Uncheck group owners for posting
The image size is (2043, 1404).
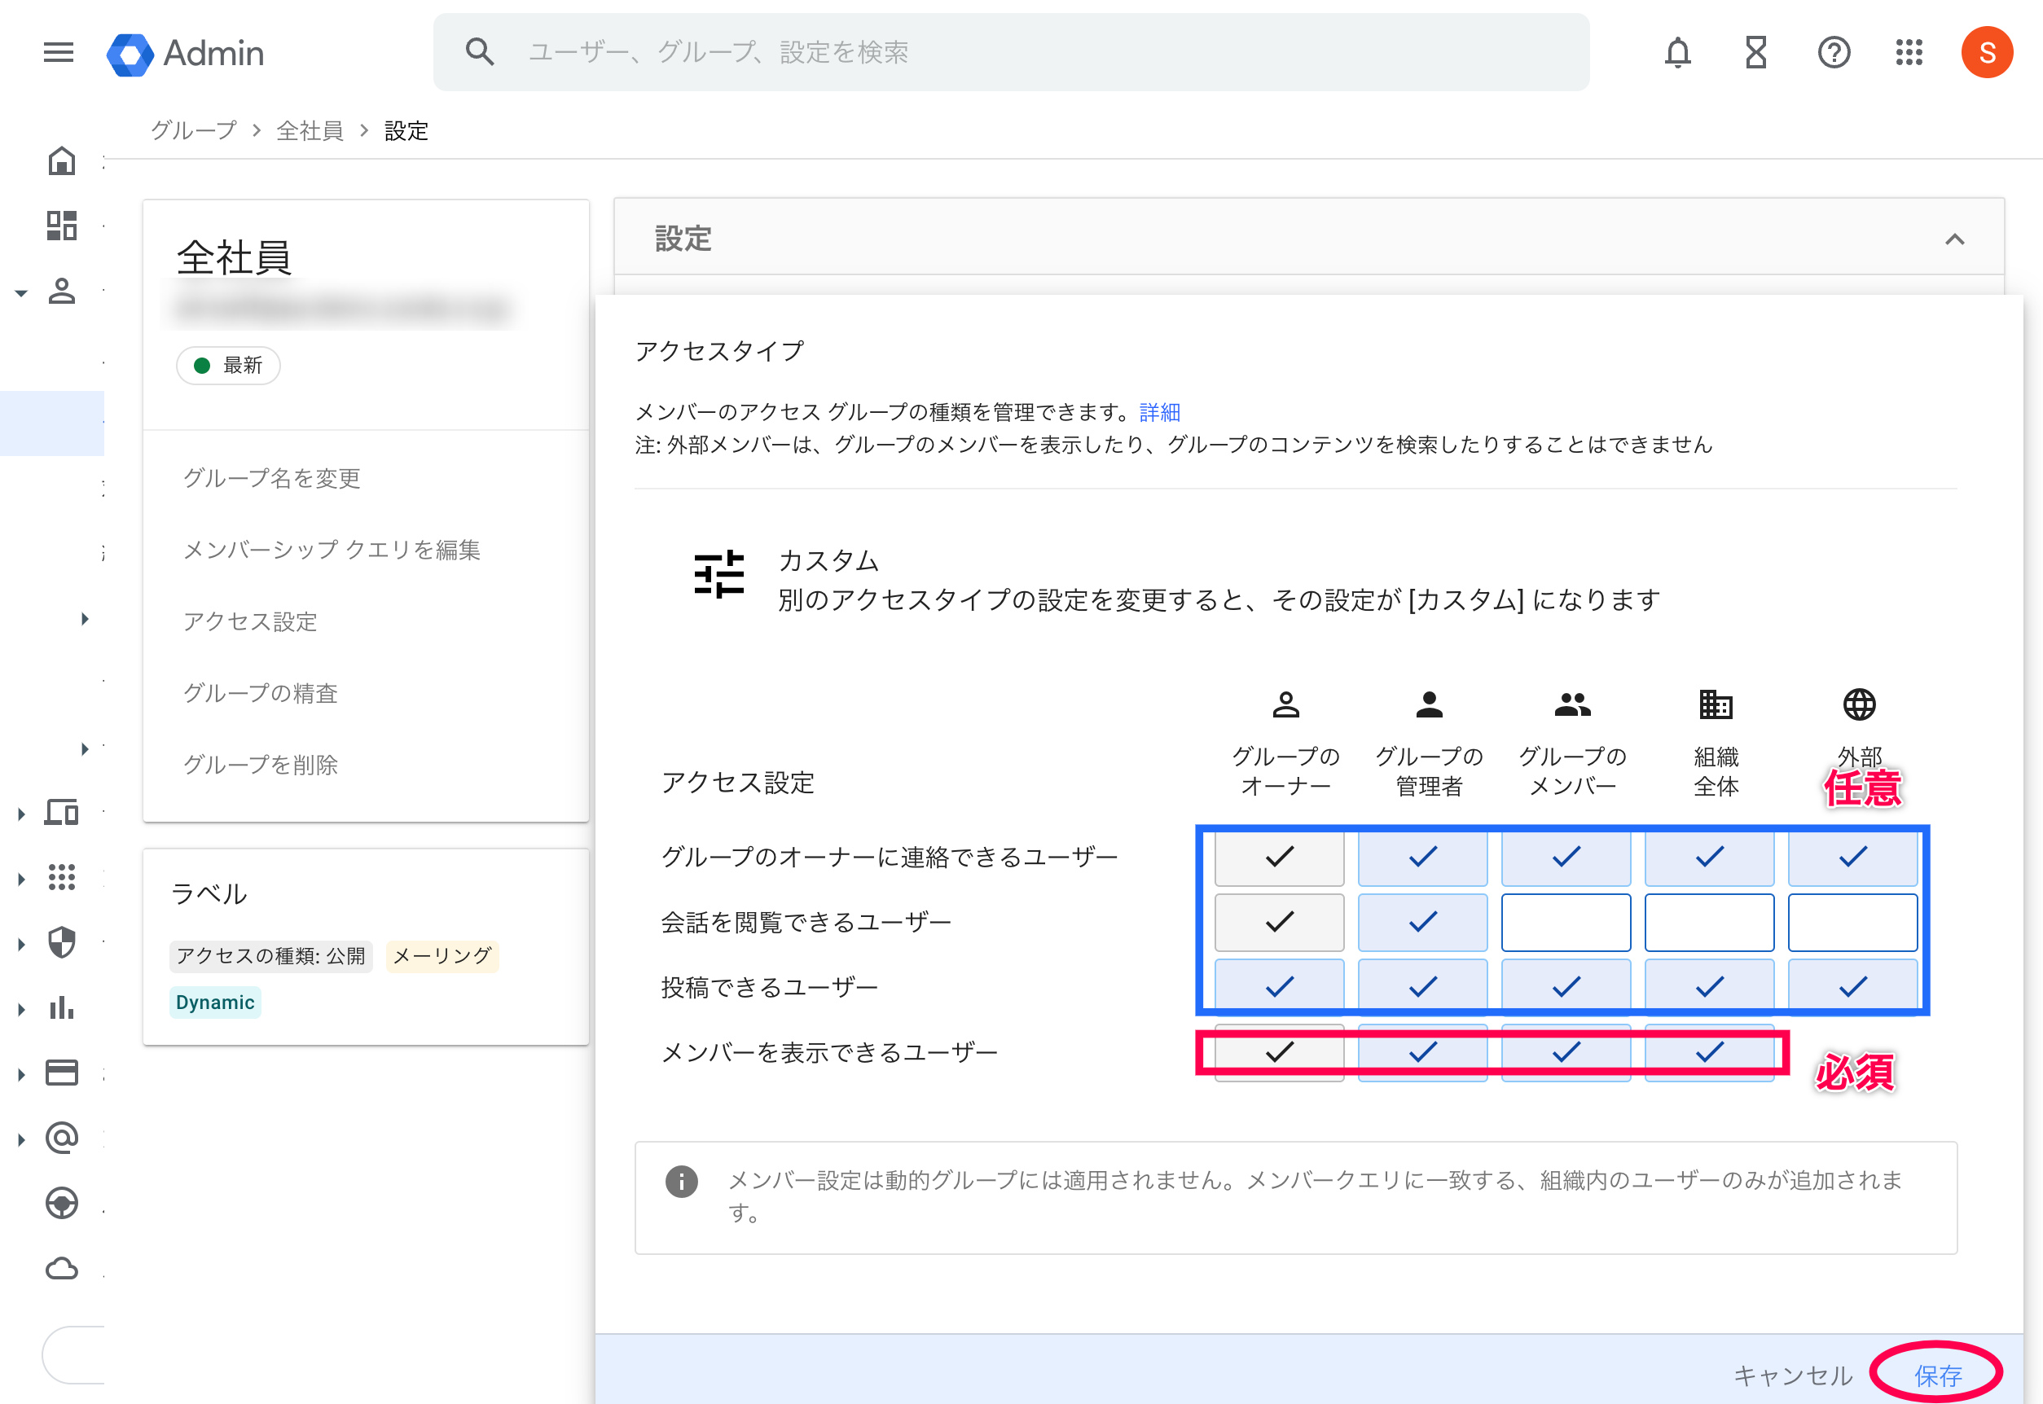click(1278, 986)
